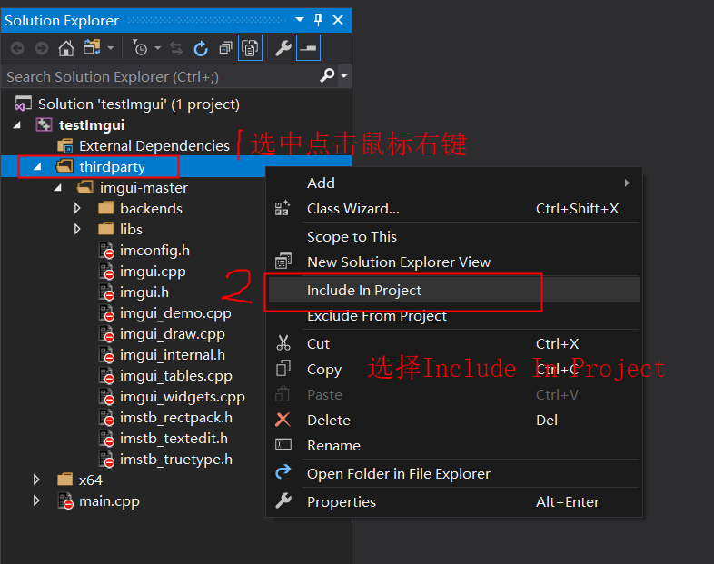The width and height of the screenshot is (714, 564).
Task: Open the search options dropdown arrow
Action: point(343,76)
